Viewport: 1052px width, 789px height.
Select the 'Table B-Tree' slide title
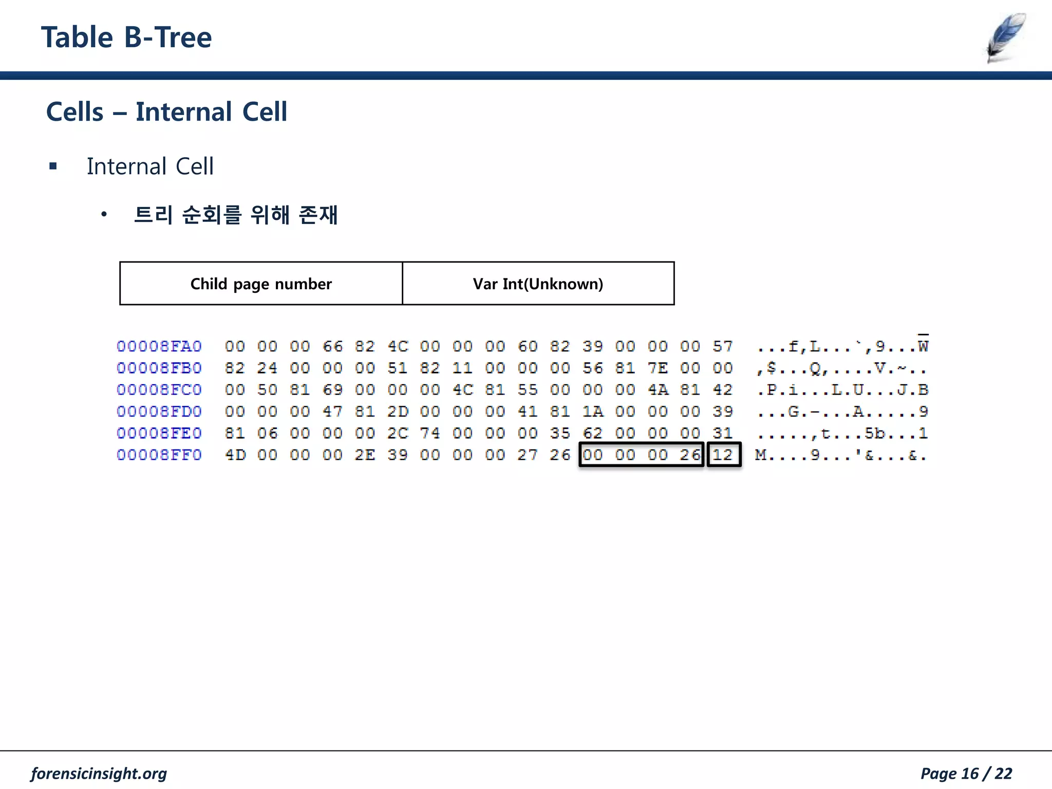(126, 37)
